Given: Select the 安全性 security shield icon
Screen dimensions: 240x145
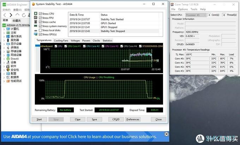Looking at the screenshot, I should click(x=8, y=70).
